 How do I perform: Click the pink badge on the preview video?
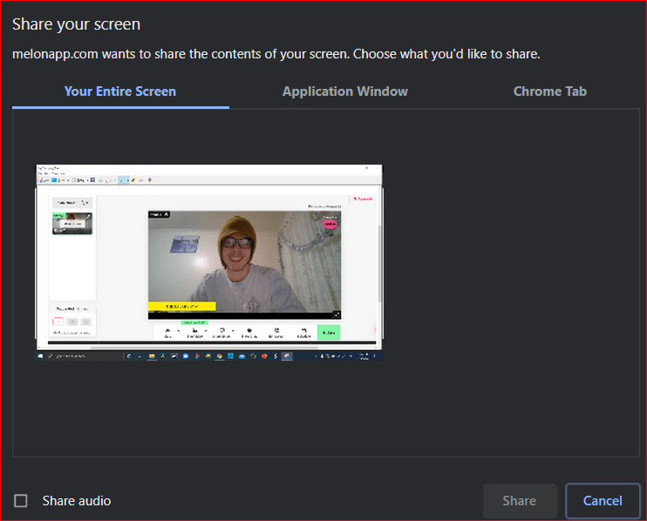330,223
